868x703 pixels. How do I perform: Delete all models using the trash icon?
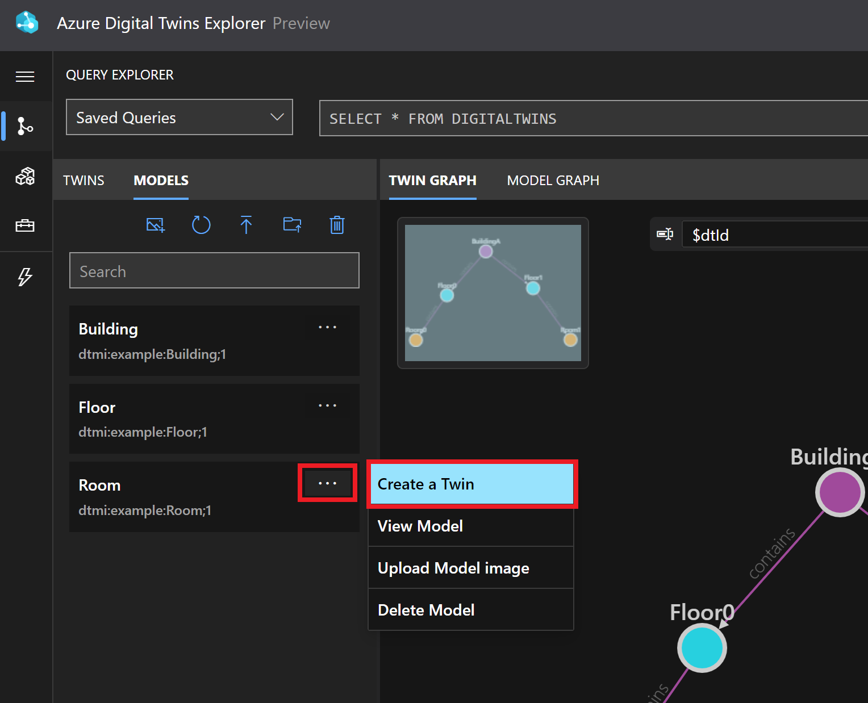click(337, 225)
